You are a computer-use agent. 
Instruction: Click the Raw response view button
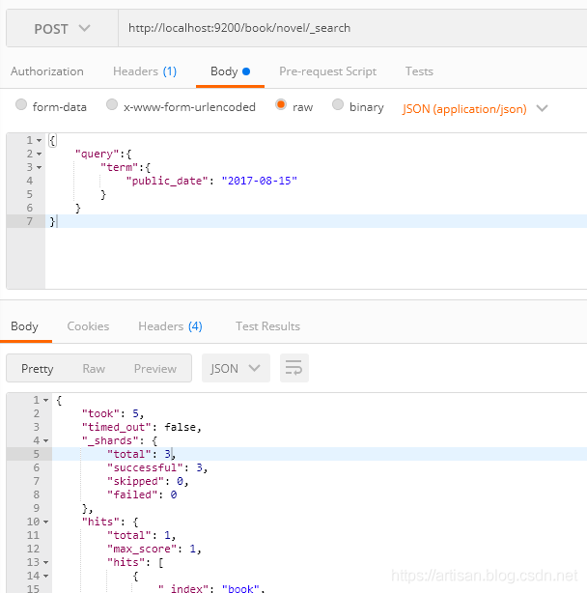click(x=94, y=368)
